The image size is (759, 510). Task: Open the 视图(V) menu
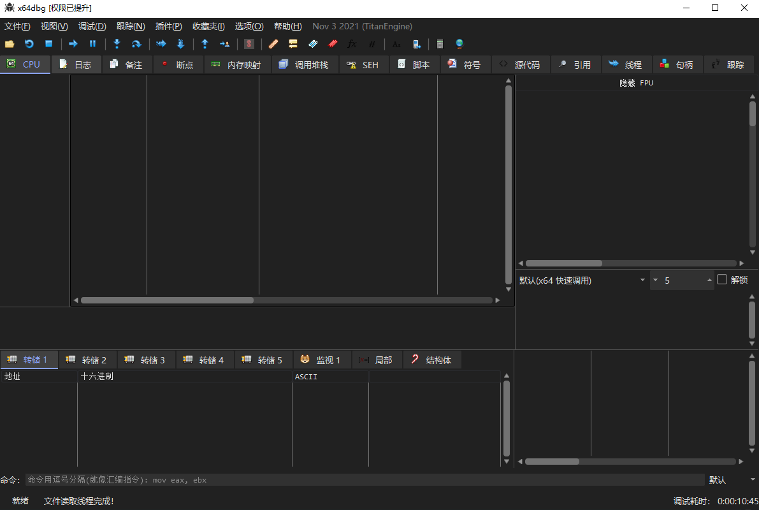(x=54, y=26)
